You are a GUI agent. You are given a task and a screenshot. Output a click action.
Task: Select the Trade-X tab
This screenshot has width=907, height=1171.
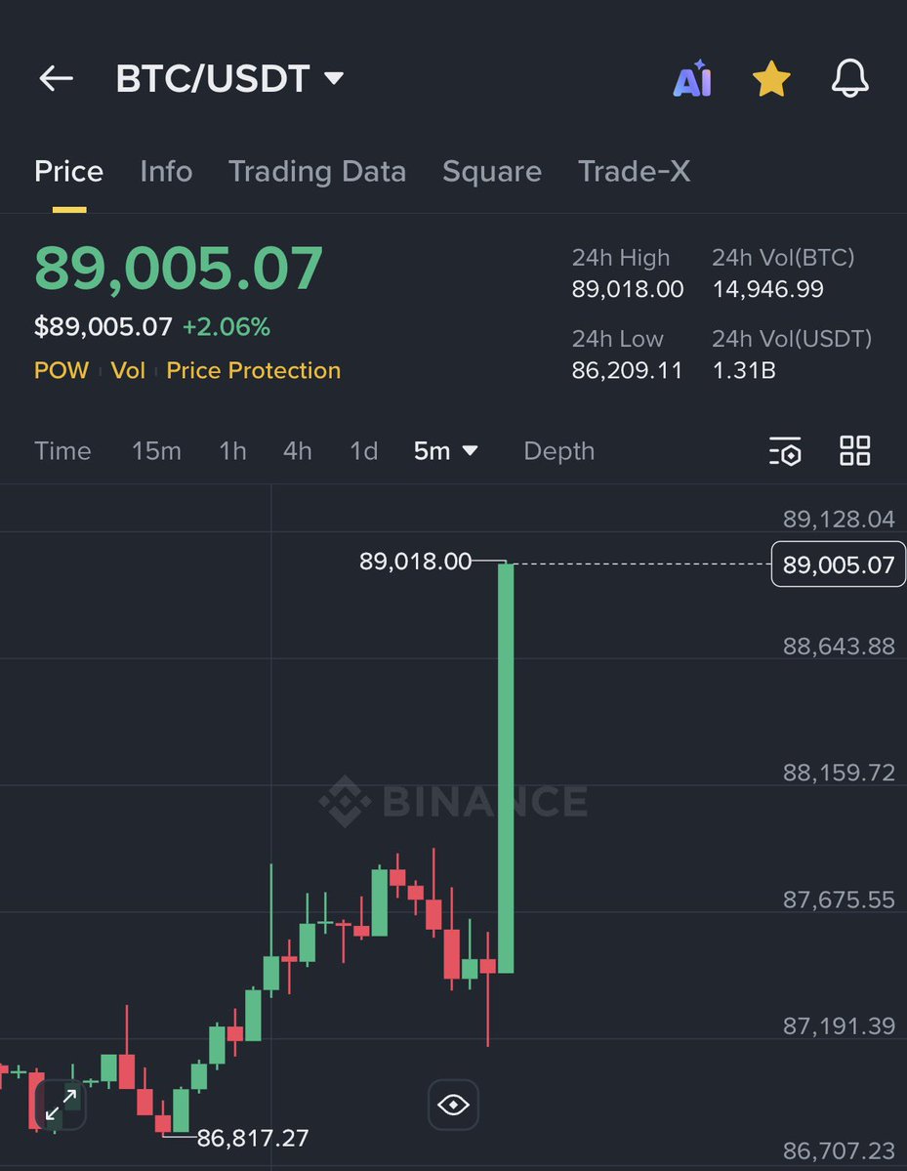click(x=634, y=172)
